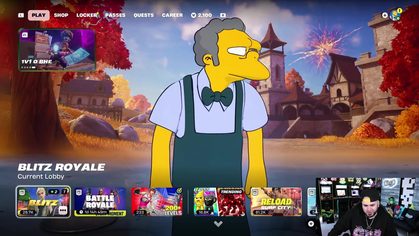Select the Blitz game mode tile
Viewport: 419px width, 236px height.
(43, 202)
